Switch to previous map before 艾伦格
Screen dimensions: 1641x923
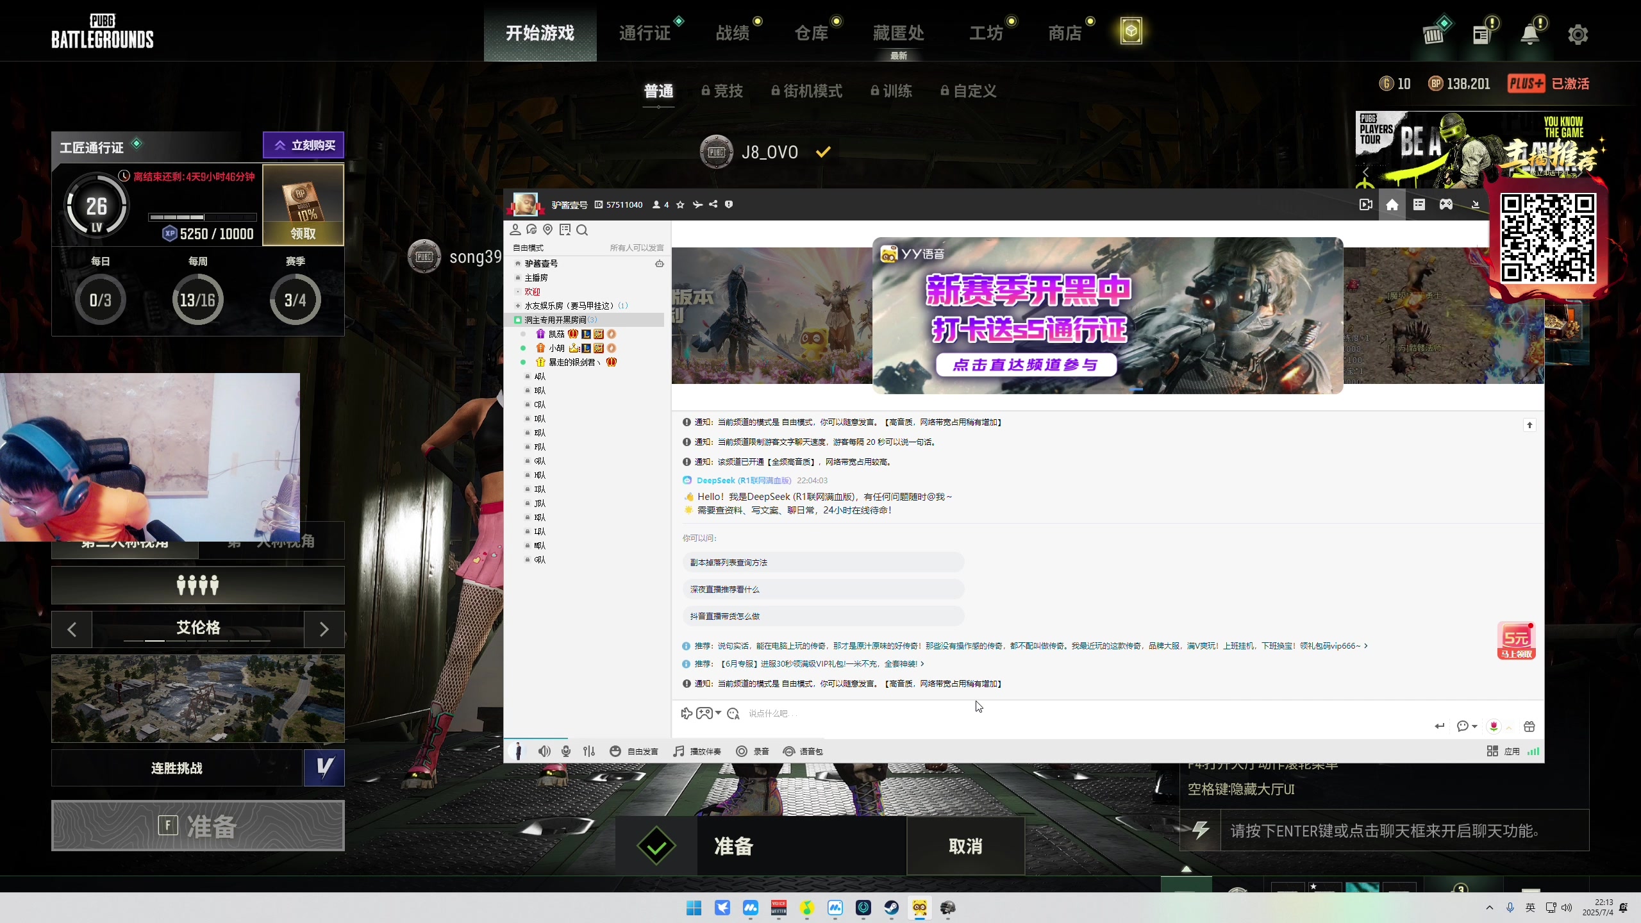pyautogui.click(x=72, y=629)
